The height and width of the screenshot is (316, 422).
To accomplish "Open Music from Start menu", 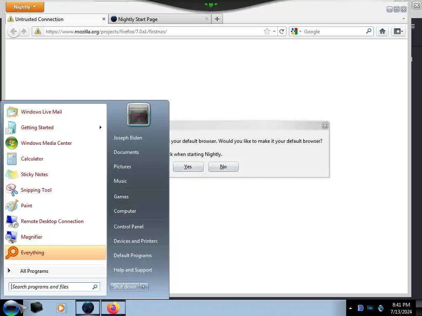I will [120, 181].
